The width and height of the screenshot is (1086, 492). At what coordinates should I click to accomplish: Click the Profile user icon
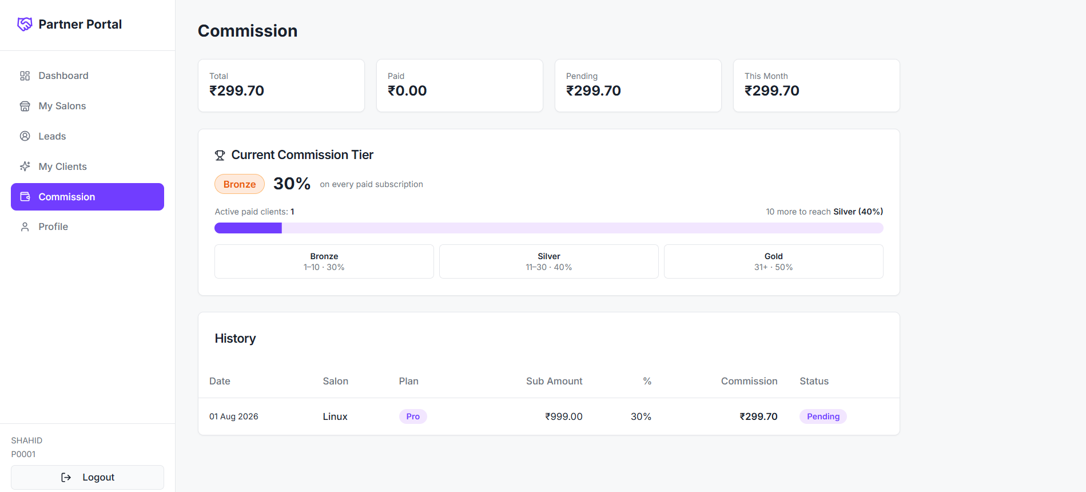(x=25, y=227)
